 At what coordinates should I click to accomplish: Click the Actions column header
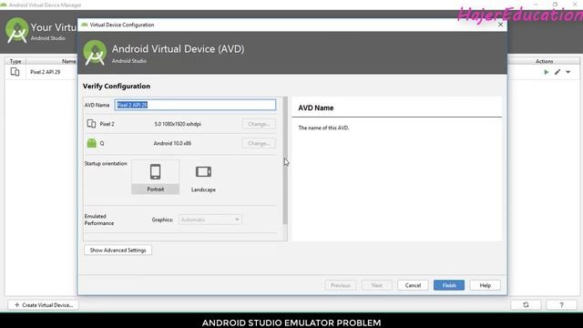[x=544, y=61]
